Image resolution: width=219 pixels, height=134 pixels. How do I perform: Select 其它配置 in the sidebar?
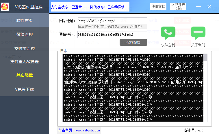[x=25, y=75]
